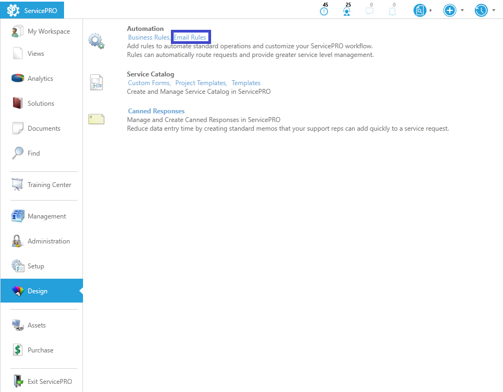Click the Administration padlock icon
The height and width of the screenshot is (392, 503).
click(17, 241)
